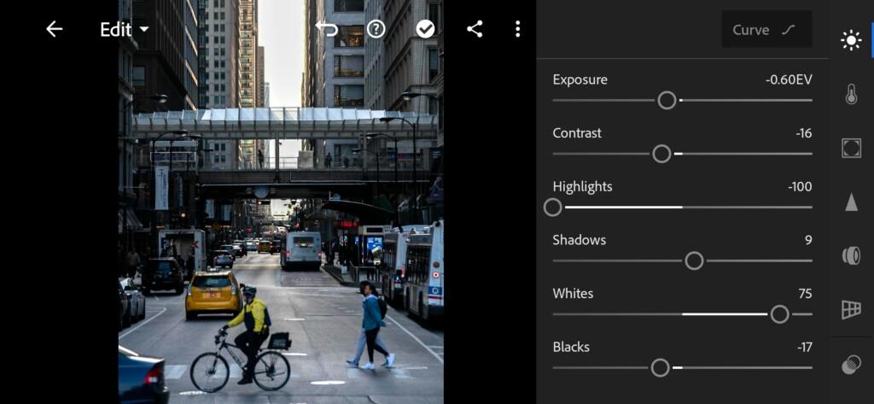
Task: Go back using the left arrow
Action: point(54,29)
